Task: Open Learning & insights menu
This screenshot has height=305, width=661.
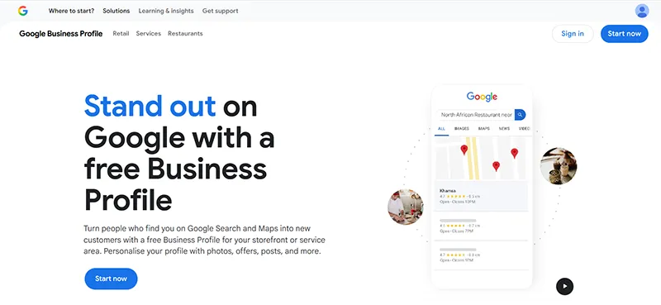Action: pyautogui.click(x=166, y=11)
